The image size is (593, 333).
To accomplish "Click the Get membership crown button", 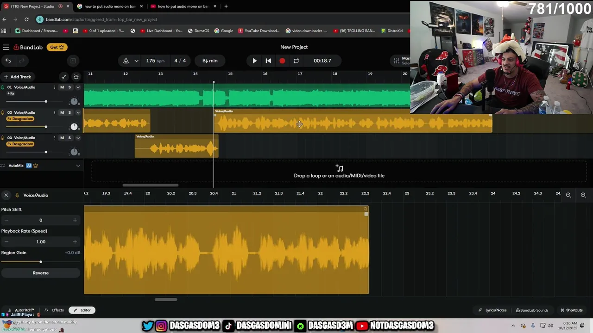I will 57,47.
